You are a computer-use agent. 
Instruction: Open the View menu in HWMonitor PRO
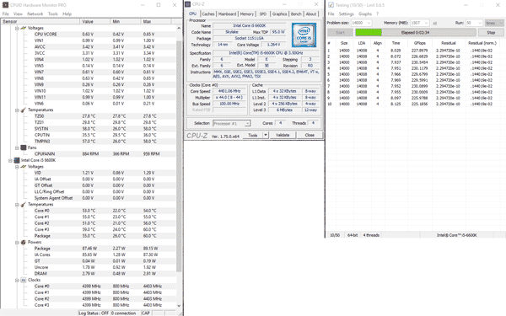(18, 13)
